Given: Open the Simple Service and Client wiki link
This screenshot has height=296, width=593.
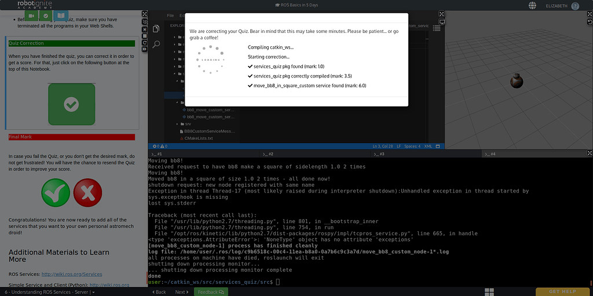Looking at the screenshot, I should coord(109,285).
